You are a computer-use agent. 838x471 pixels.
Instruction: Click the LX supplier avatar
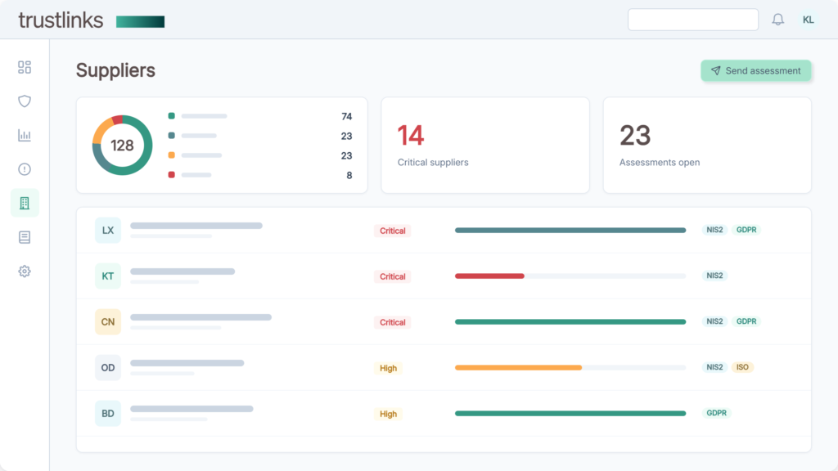(x=108, y=230)
